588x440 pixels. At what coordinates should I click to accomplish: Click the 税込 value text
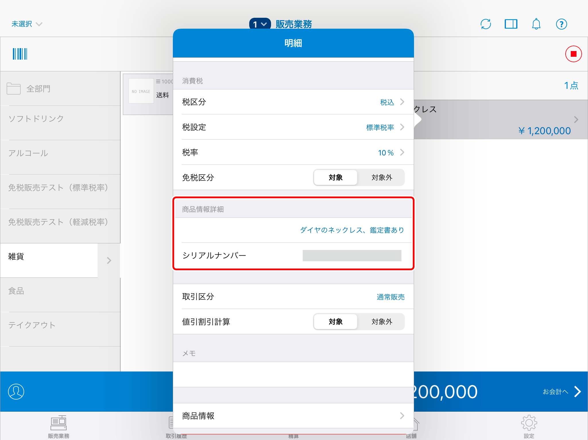tap(387, 102)
